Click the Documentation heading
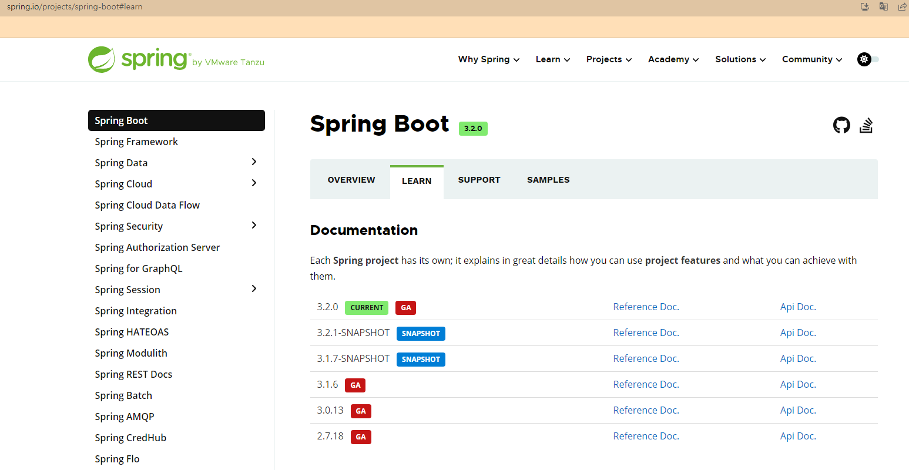This screenshot has width=909, height=470. (364, 230)
